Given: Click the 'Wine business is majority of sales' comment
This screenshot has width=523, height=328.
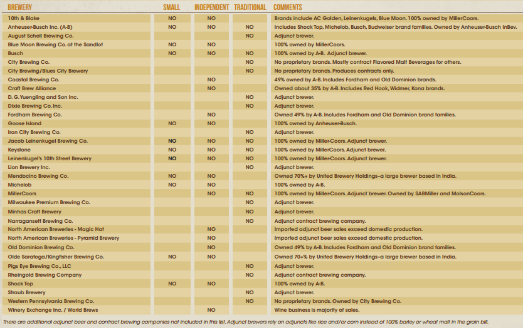Looking at the screenshot, I should (316, 310).
